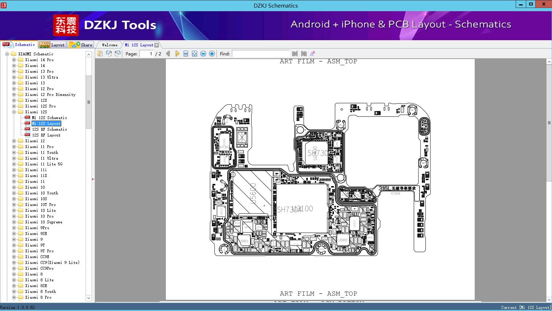This screenshot has width=552, height=311.
Task: Select Xiaomi CC9(Xiaomi 9 Lite) folder
Action: 52,262
